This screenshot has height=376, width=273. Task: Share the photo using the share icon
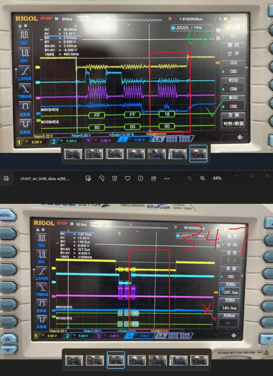[x=153, y=178]
